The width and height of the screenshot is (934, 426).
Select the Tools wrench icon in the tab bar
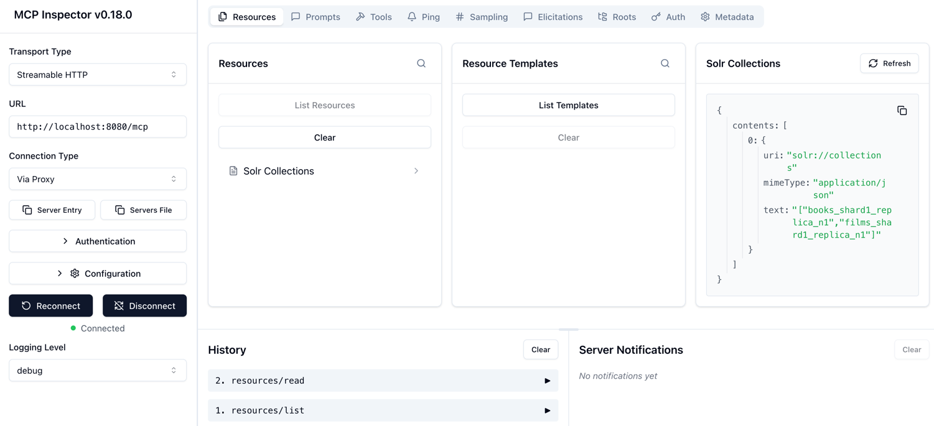click(360, 17)
